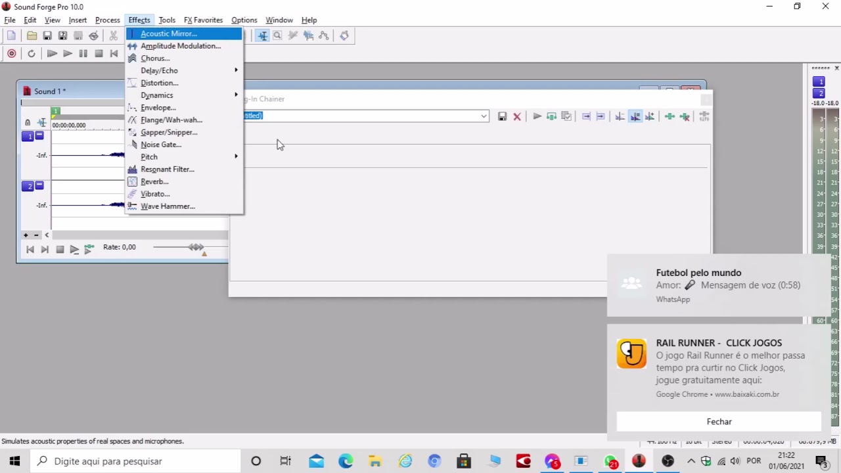The image size is (841, 473).
Task: Click the Save As floppy icon
Action: coord(62,35)
